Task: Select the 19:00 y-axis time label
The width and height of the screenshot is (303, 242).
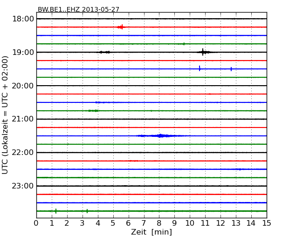Action: [x=23, y=52]
